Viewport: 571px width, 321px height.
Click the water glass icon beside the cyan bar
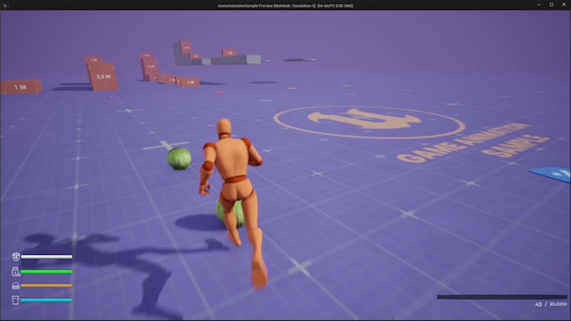(x=15, y=300)
